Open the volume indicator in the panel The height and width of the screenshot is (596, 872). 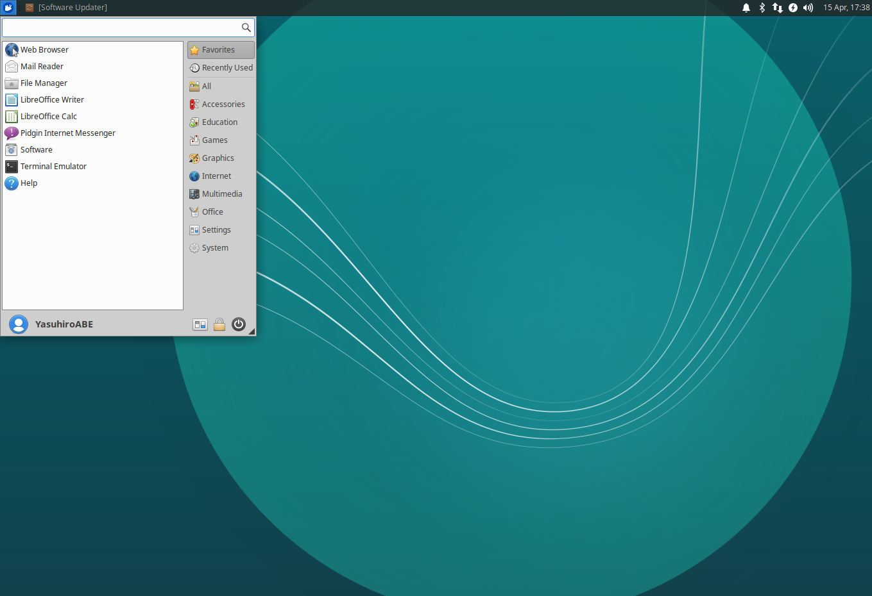808,8
